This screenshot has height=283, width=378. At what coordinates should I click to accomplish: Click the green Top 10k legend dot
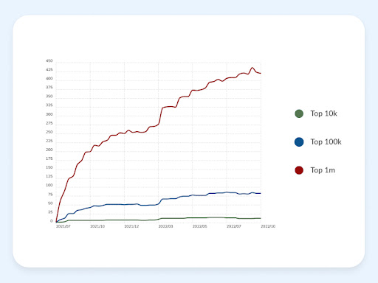pyautogui.click(x=299, y=113)
